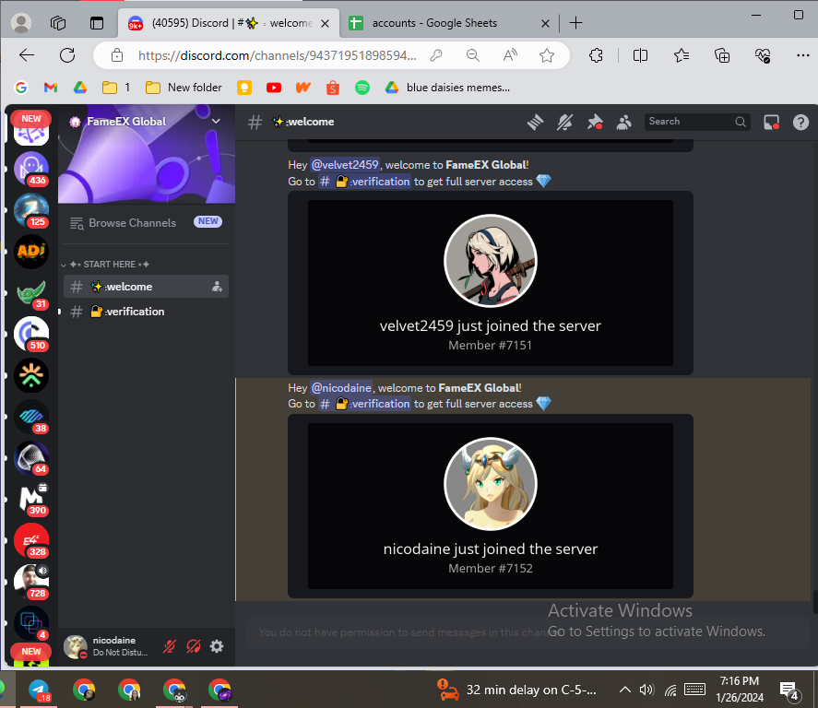Viewport: 818px width, 708px height.
Task: Toggle member list icon
Action: click(624, 122)
